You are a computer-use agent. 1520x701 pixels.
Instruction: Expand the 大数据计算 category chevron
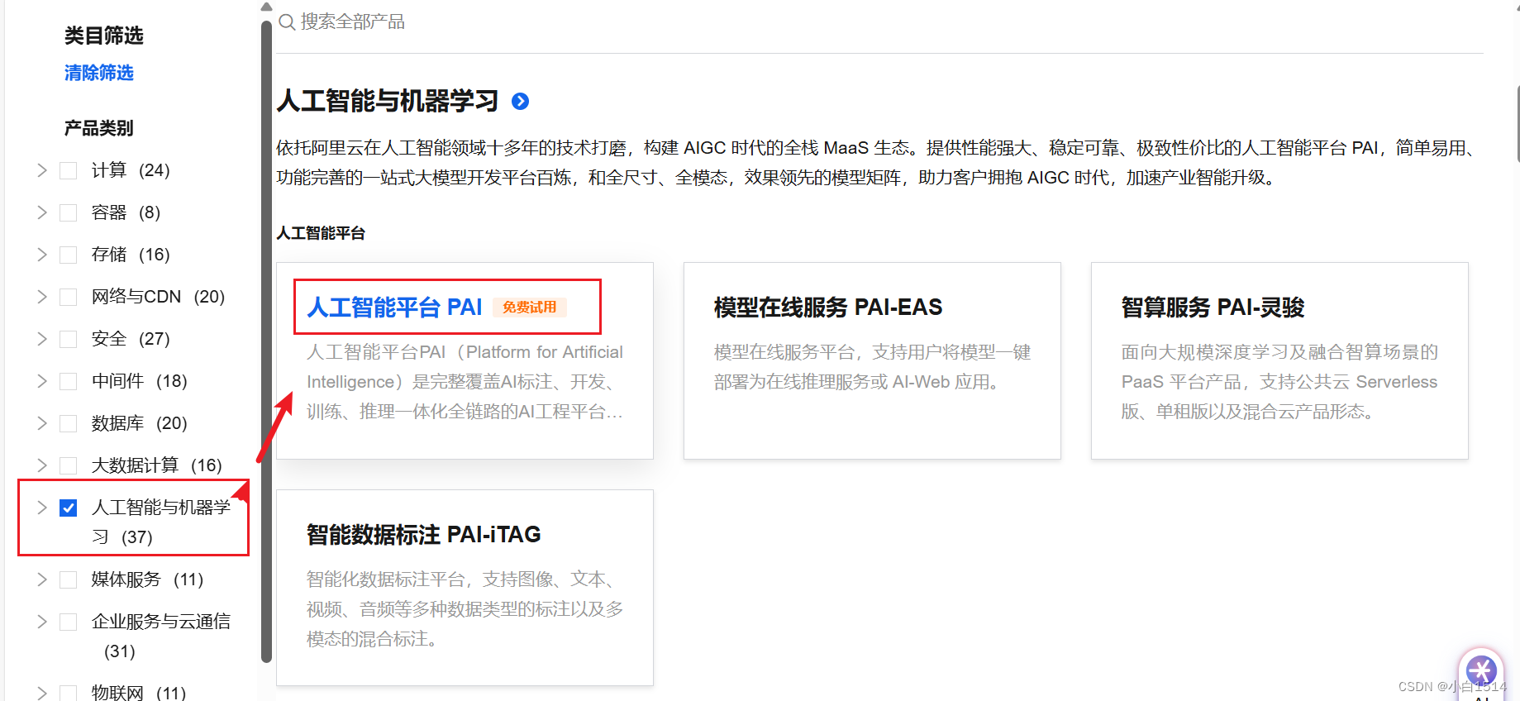(42, 465)
